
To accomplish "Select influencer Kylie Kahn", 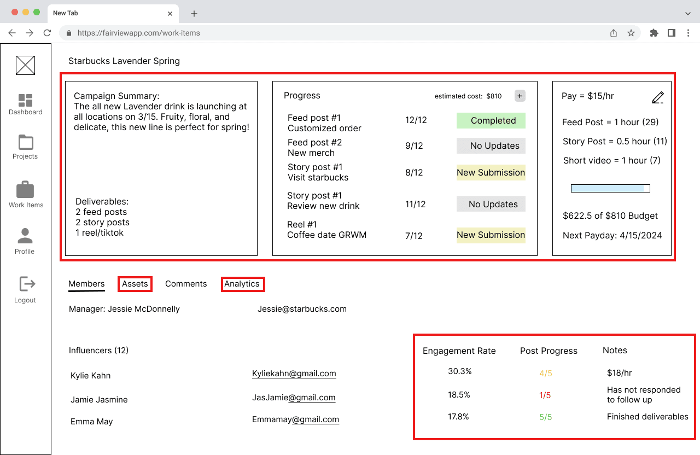I will 91,376.
